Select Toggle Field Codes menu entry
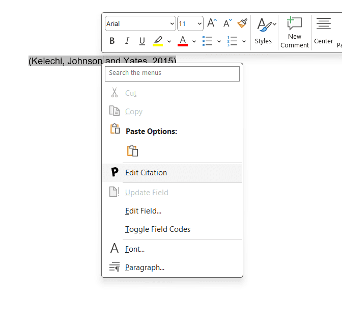The height and width of the screenshot is (319, 342). (x=158, y=229)
